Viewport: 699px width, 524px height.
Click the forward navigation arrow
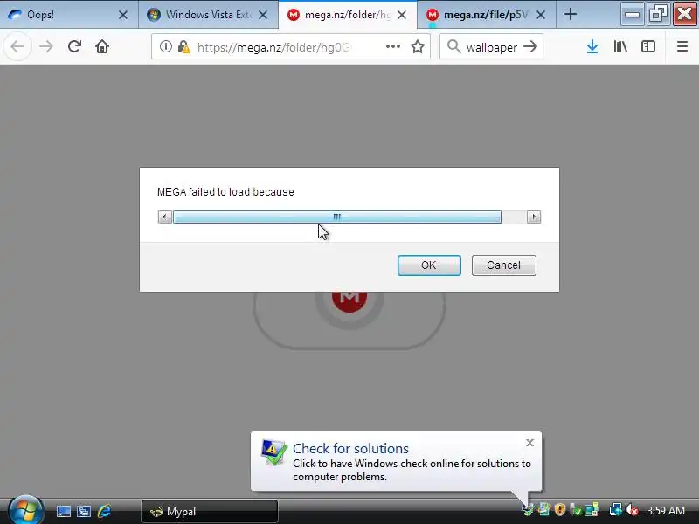point(46,47)
